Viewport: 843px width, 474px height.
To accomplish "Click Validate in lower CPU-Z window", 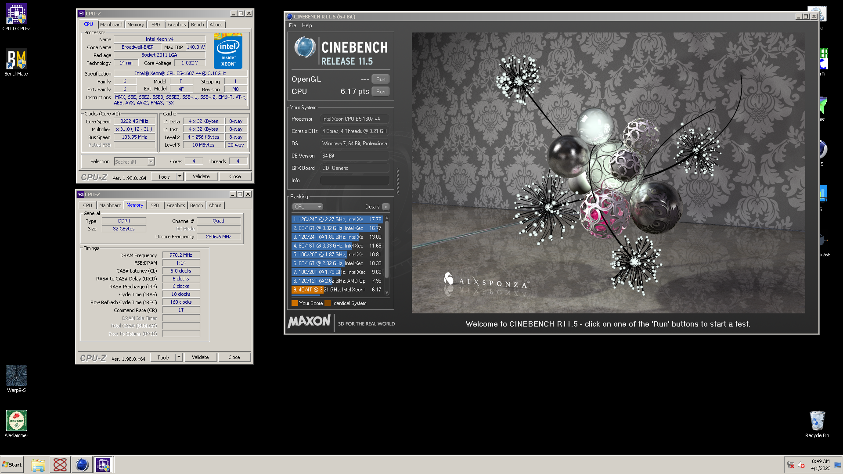I will pos(200,357).
